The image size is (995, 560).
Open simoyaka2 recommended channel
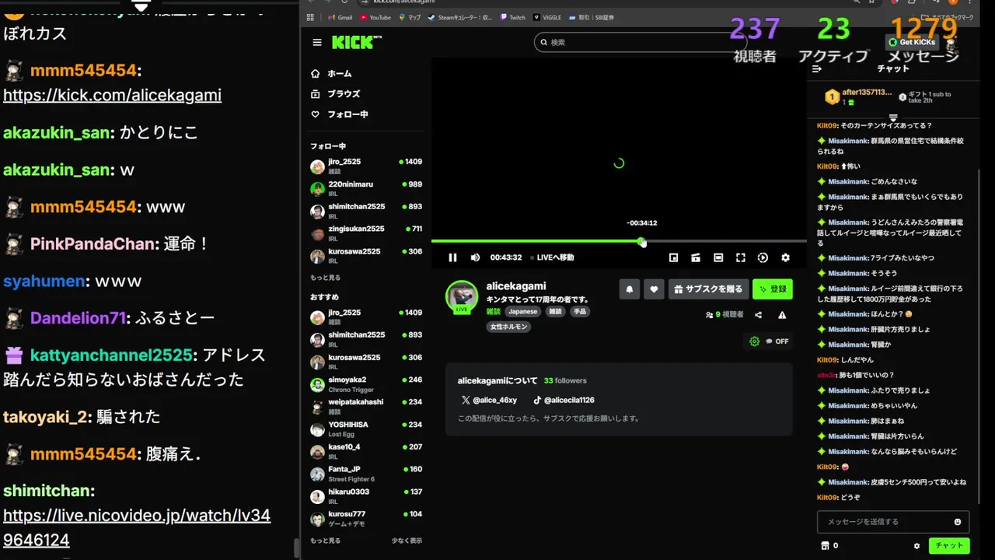pos(365,384)
